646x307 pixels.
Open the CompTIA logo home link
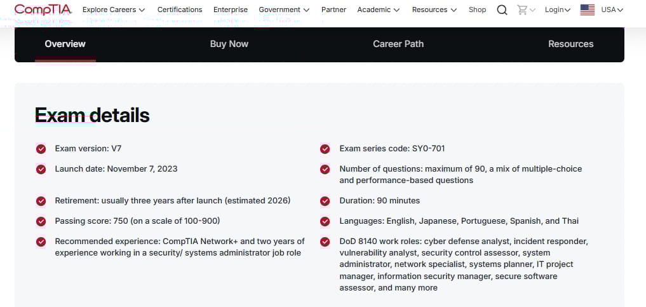click(x=43, y=10)
